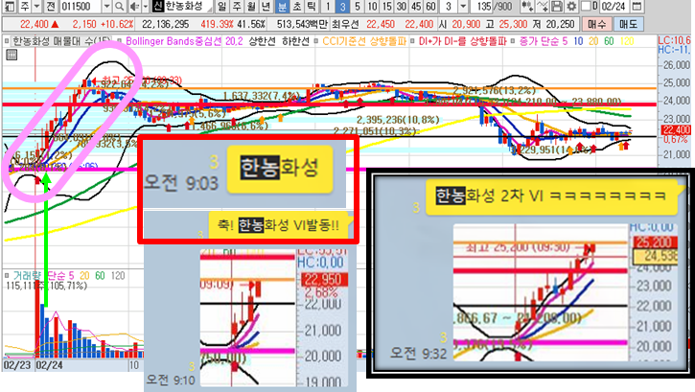Open the stock code 011500 dropdown

tap(106, 6)
